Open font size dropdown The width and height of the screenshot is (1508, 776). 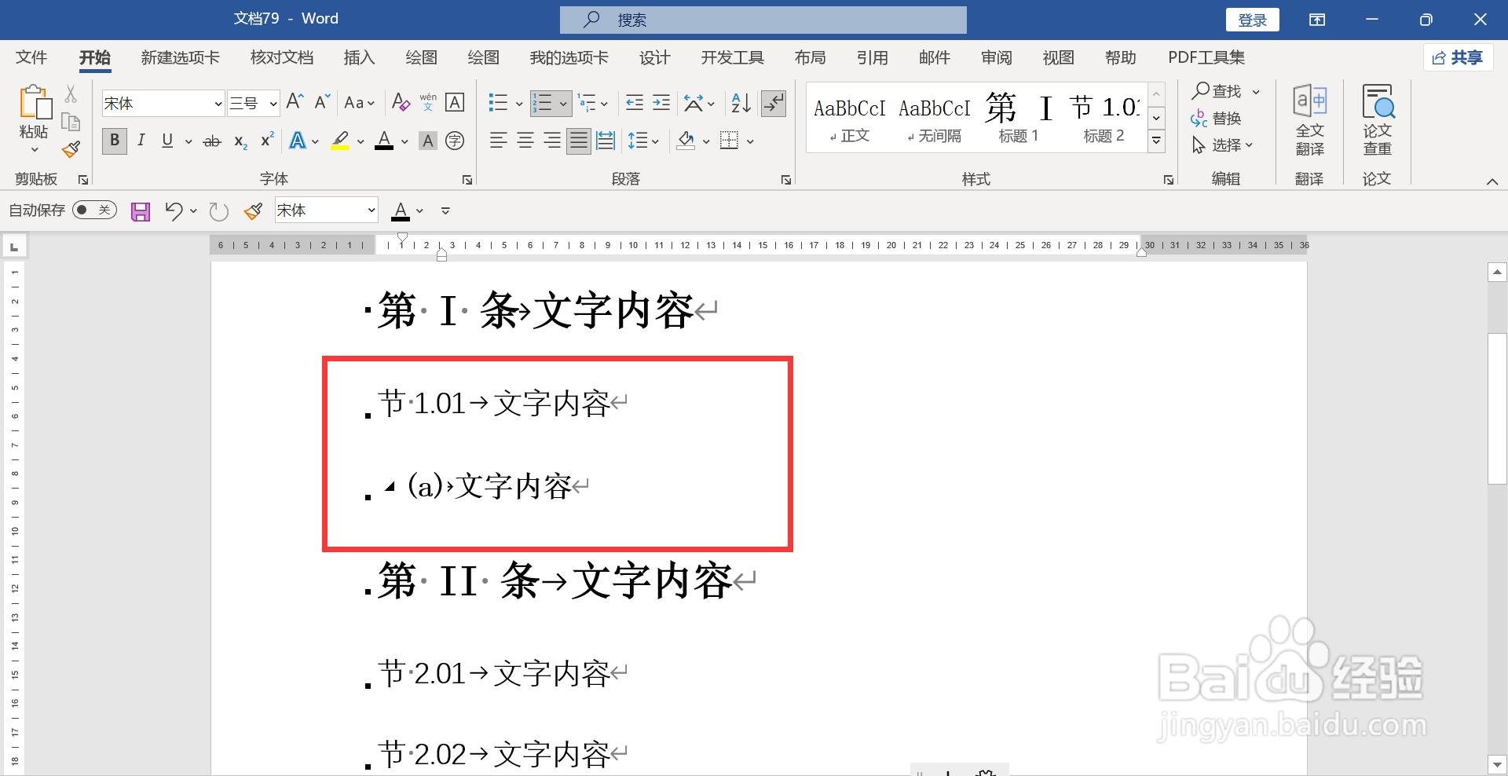273,104
